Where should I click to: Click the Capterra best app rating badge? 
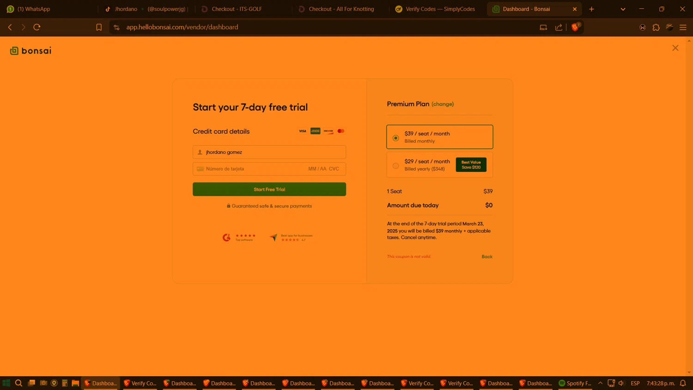pyautogui.click(x=291, y=238)
